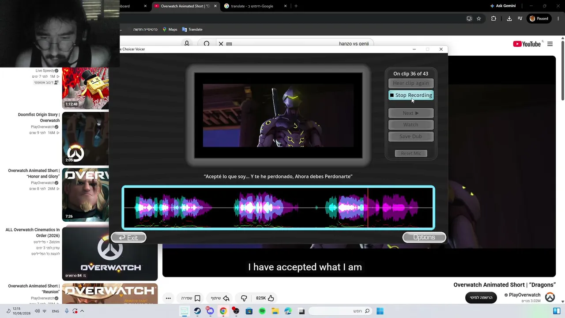Open Spotify from the taskbar

pos(262,311)
